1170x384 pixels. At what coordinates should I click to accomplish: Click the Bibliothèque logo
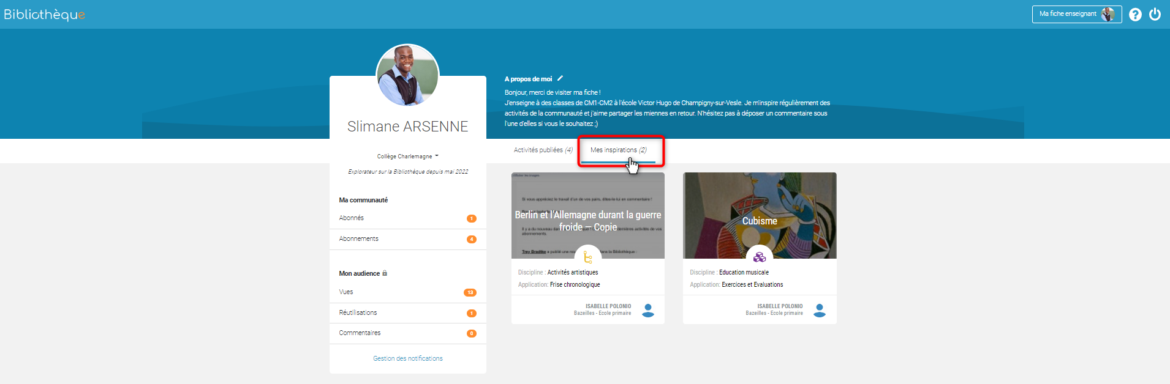[44, 15]
